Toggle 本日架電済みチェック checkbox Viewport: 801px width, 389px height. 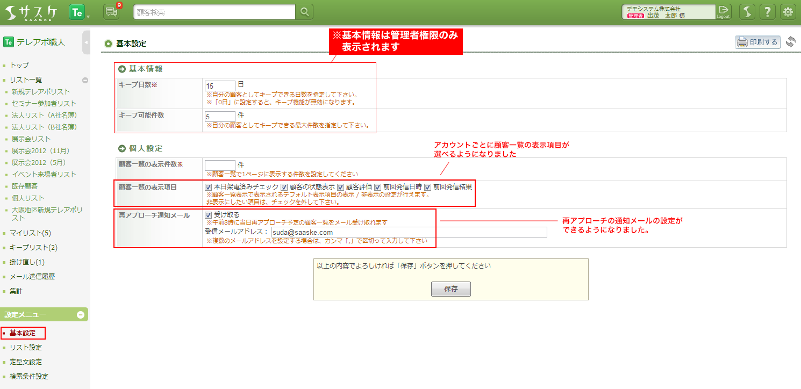[208, 187]
